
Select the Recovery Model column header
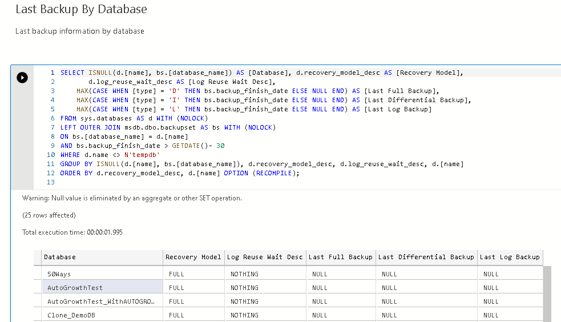coord(193,257)
